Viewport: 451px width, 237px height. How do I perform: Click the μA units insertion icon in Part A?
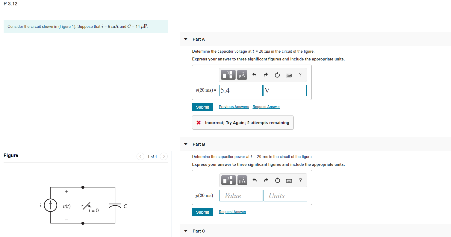coord(242,75)
